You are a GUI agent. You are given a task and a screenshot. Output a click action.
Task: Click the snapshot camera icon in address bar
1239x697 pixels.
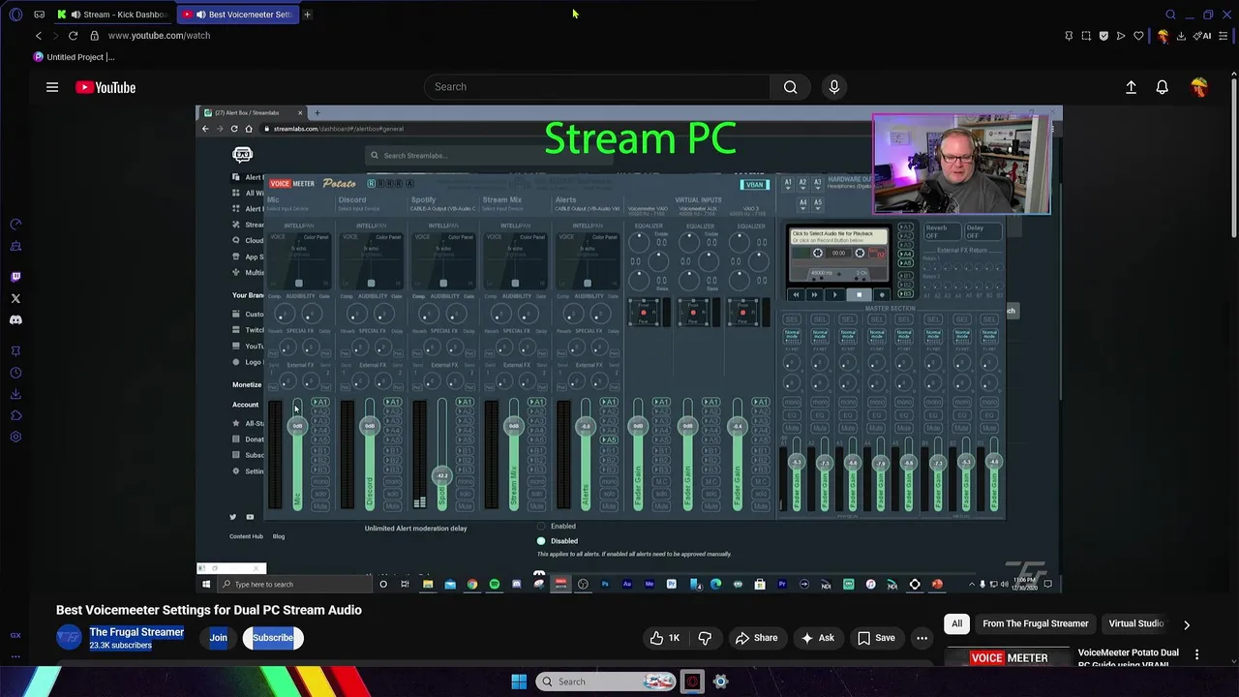pos(1086,36)
